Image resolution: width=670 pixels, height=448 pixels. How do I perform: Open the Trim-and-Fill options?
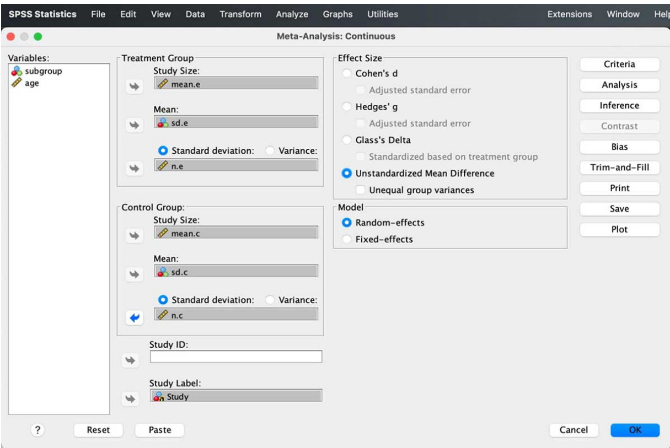pos(619,168)
